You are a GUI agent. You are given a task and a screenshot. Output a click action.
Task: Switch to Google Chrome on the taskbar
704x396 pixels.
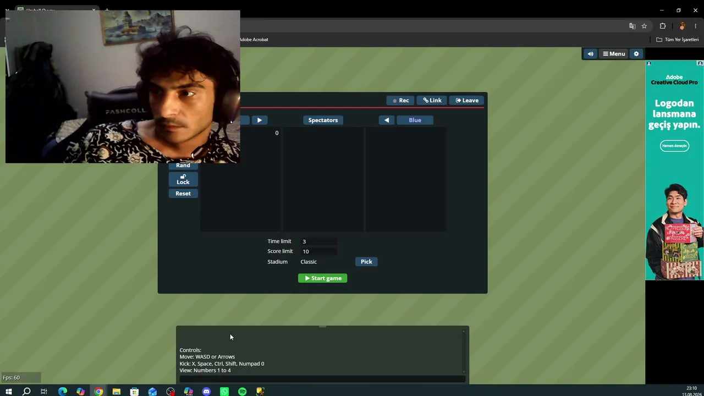98,392
